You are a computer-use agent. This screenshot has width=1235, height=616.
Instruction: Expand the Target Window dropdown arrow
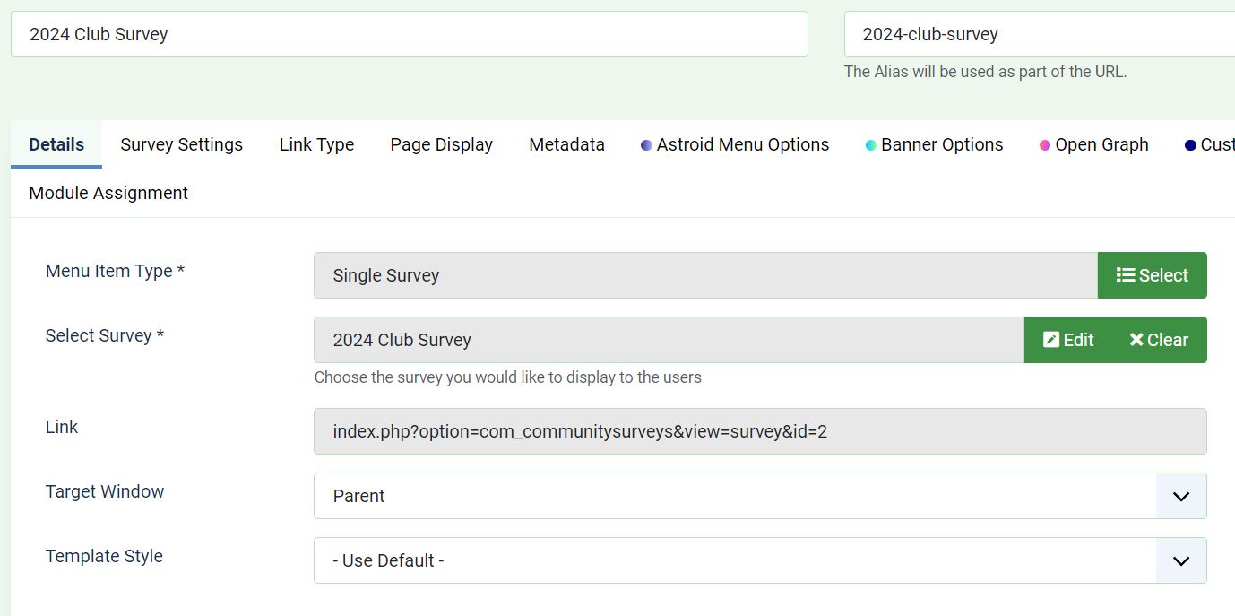coord(1181,496)
